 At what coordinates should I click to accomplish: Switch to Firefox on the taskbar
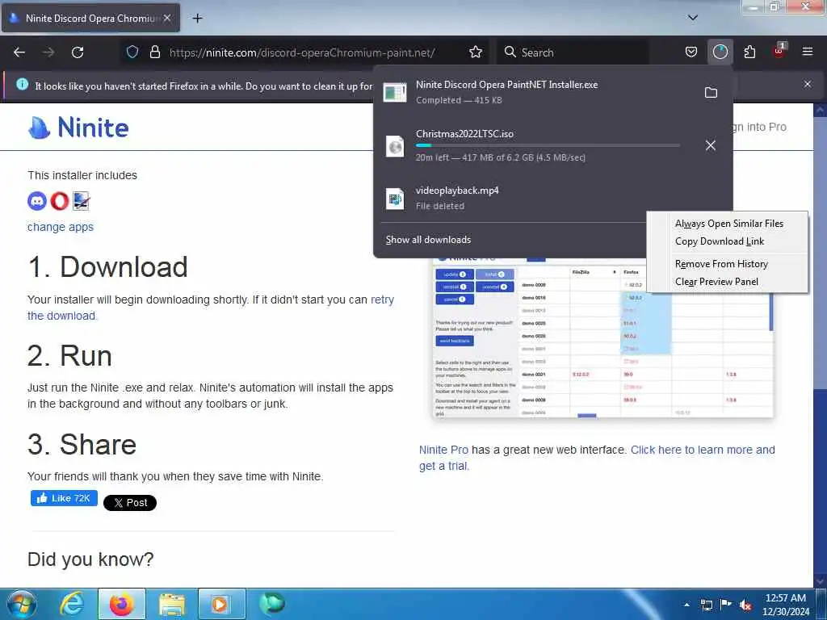[121, 604]
